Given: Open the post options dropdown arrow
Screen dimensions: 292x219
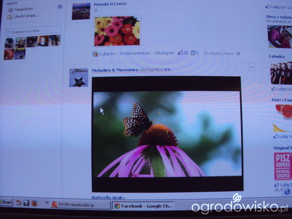Looking at the screenshot, I should tap(252, 67).
